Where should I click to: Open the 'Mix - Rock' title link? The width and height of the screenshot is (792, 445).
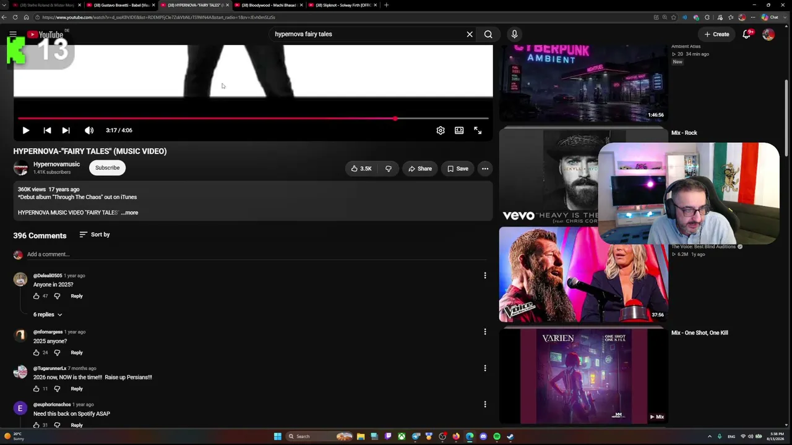click(684, 133)
